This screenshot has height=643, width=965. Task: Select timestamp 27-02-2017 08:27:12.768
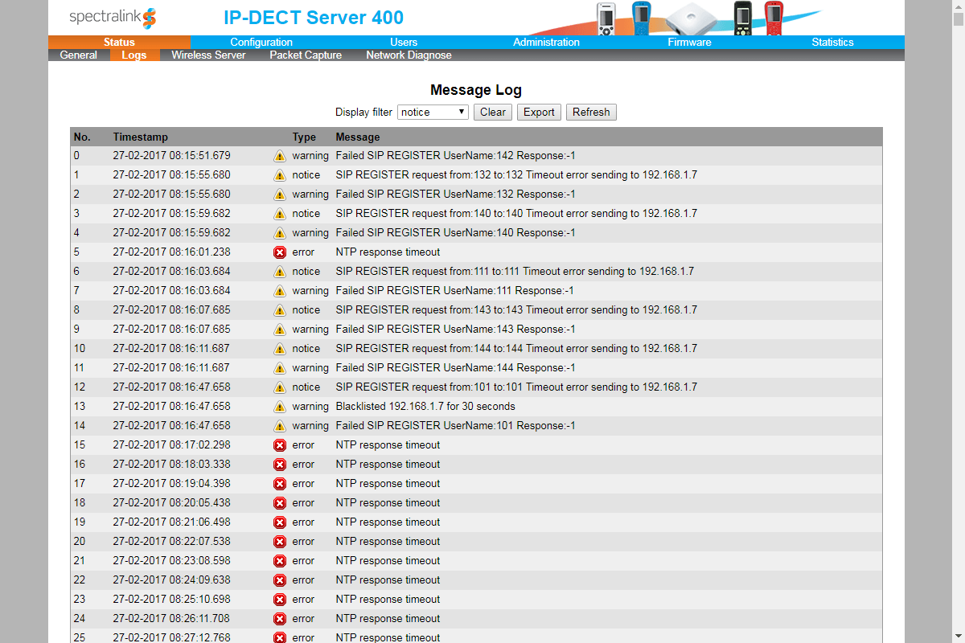click(171, 637)
